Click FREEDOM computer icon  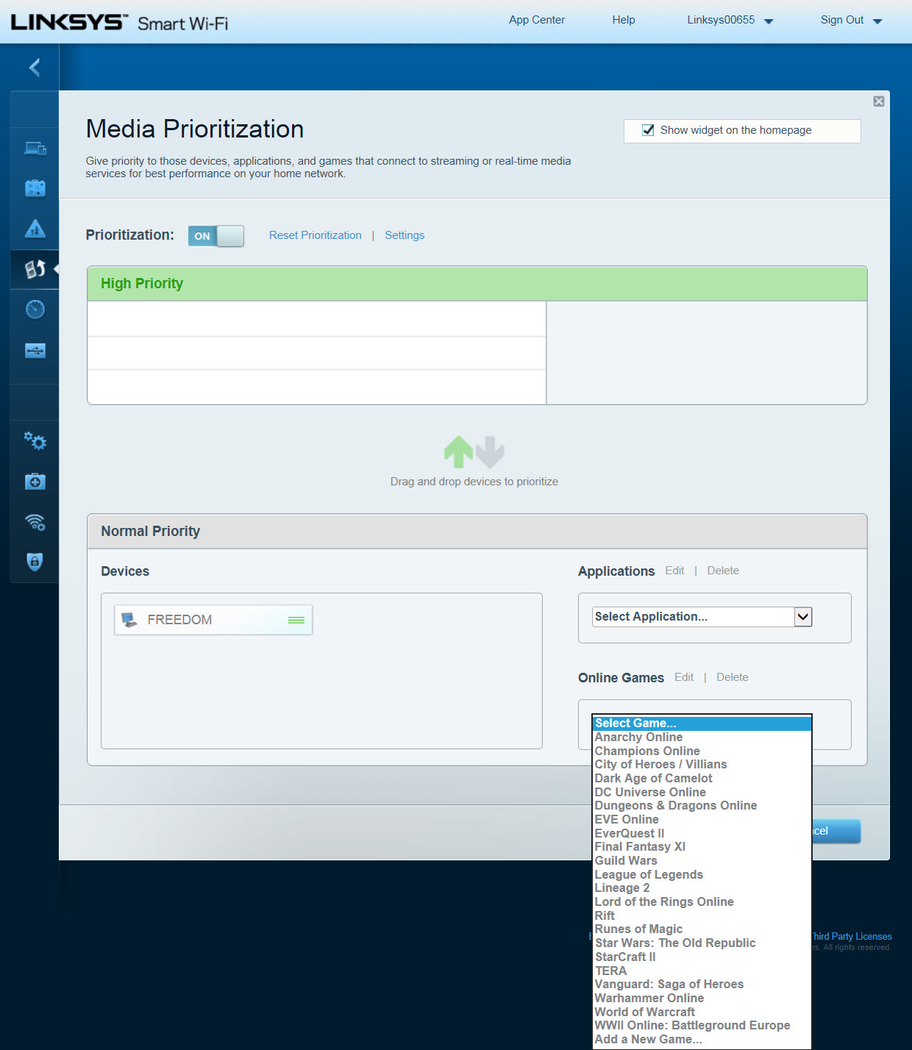click(x=129, y=620)
